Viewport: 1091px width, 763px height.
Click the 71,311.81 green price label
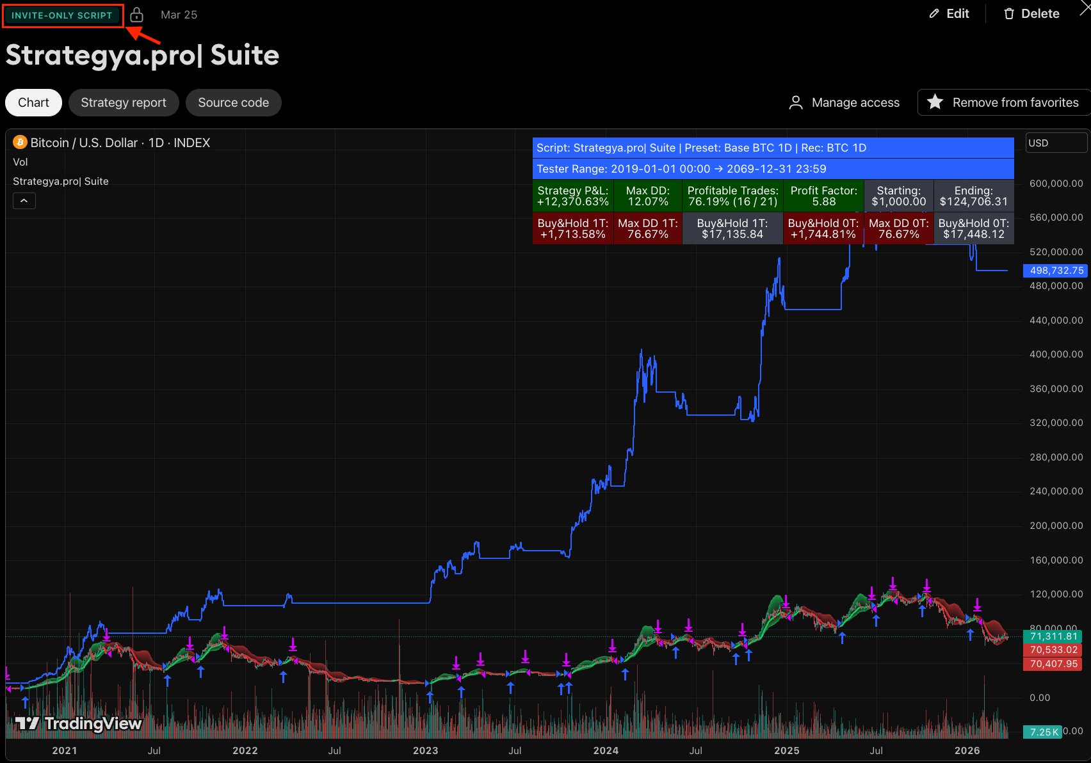pyautogui.click(x=1053, y=636)
